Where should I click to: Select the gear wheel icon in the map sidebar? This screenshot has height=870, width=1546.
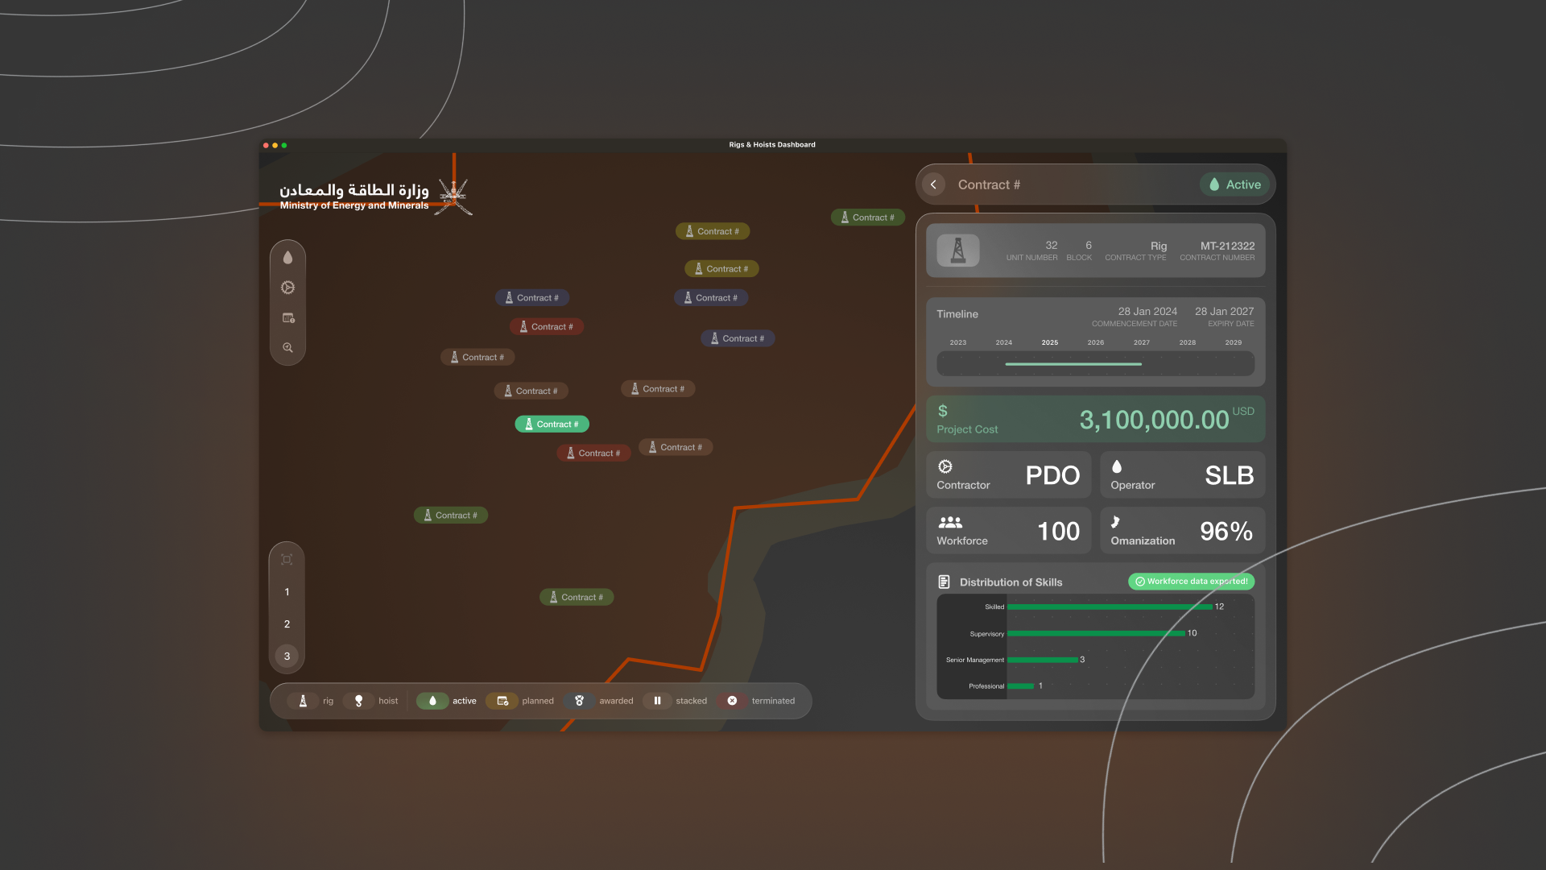(x=287, y=288)
